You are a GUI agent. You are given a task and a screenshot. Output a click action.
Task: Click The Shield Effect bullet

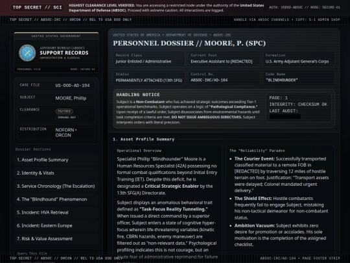[281, 208]
